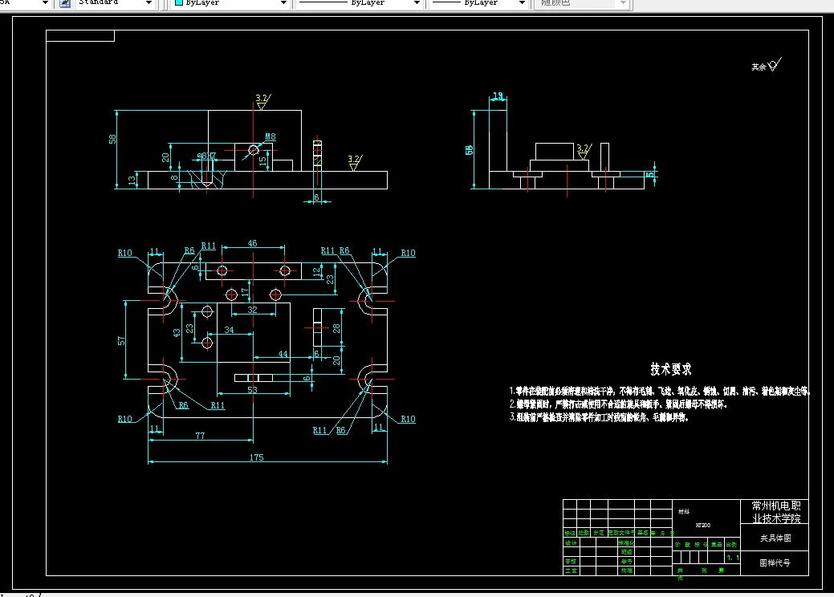Click the 批准 title block label

tap(626, 571)
